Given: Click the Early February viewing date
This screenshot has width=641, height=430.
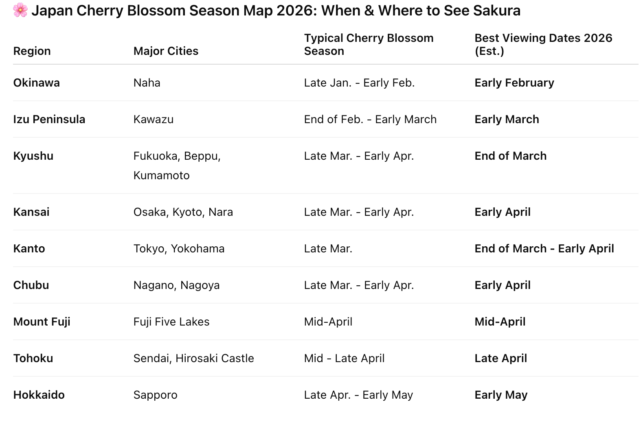Looking at the screenshot, I should pyautogui.click(x=514, y=83).
